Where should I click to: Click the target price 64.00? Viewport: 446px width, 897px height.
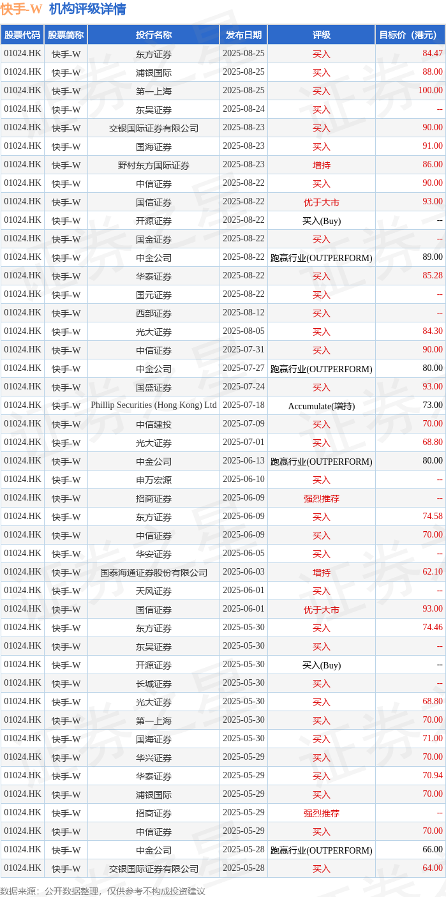click(x=432, y=868)
